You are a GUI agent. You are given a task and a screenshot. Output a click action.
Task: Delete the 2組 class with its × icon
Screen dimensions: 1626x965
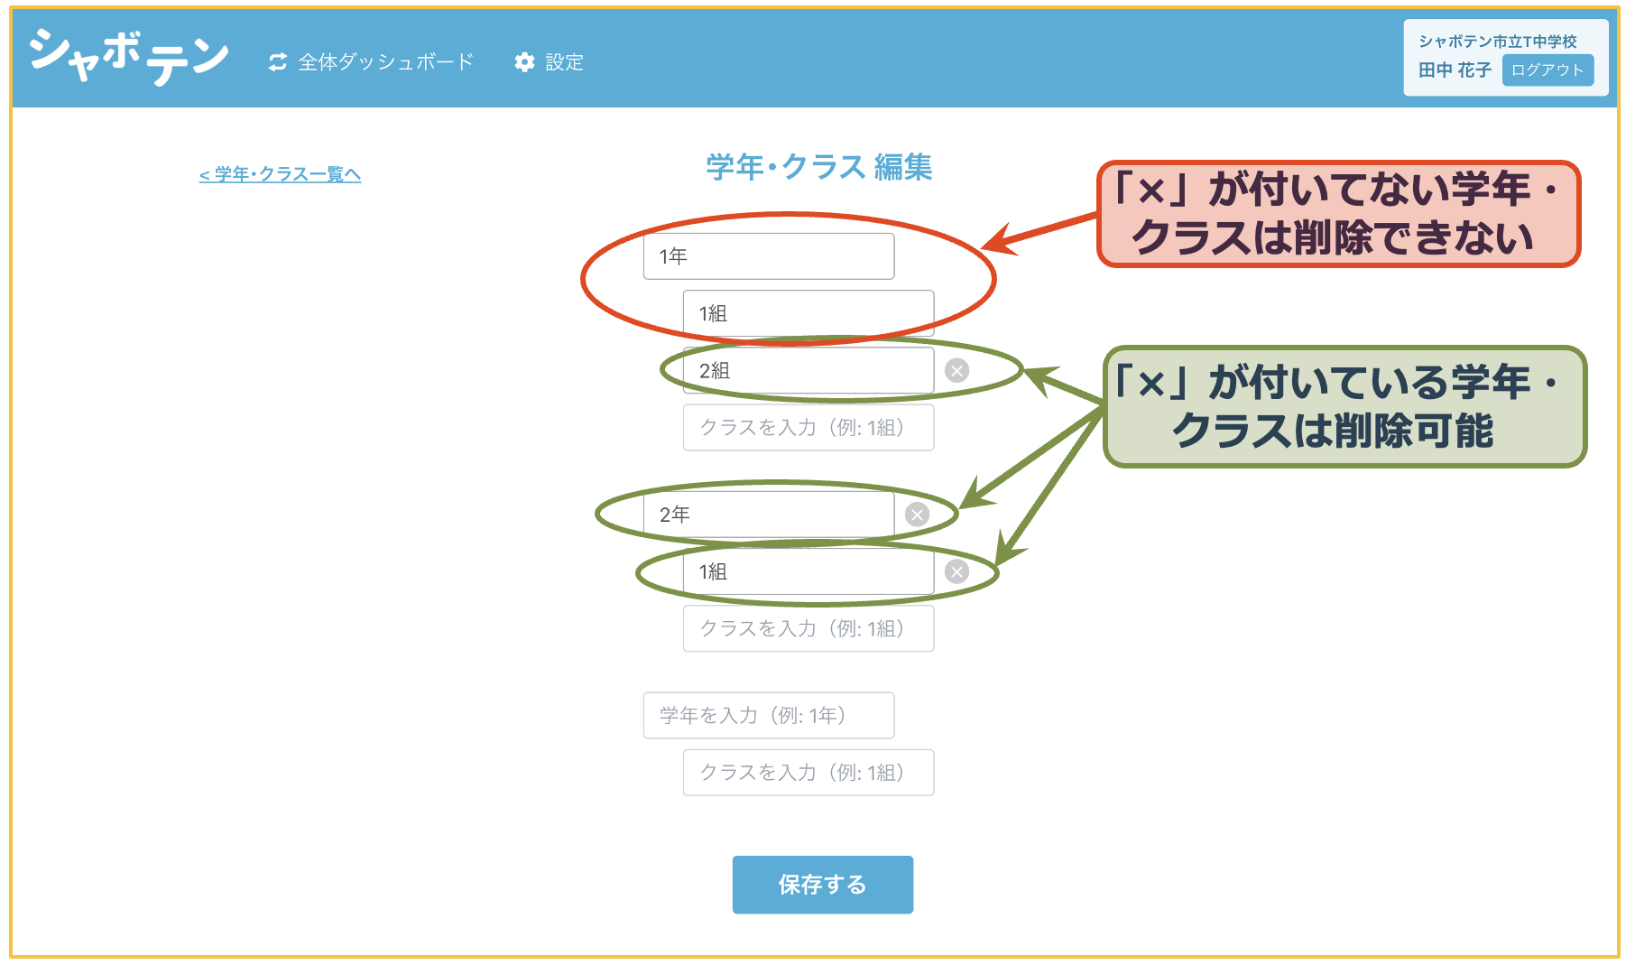point(956,370)
